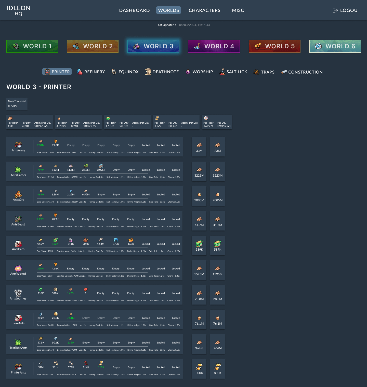Open the Characters menu

[204, 10]
